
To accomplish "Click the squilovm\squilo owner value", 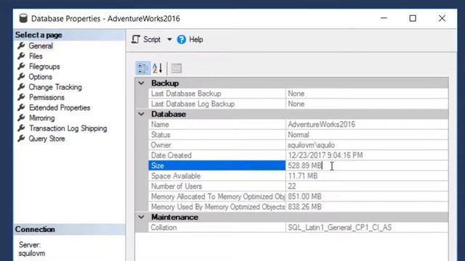I will tap(311, 145).
